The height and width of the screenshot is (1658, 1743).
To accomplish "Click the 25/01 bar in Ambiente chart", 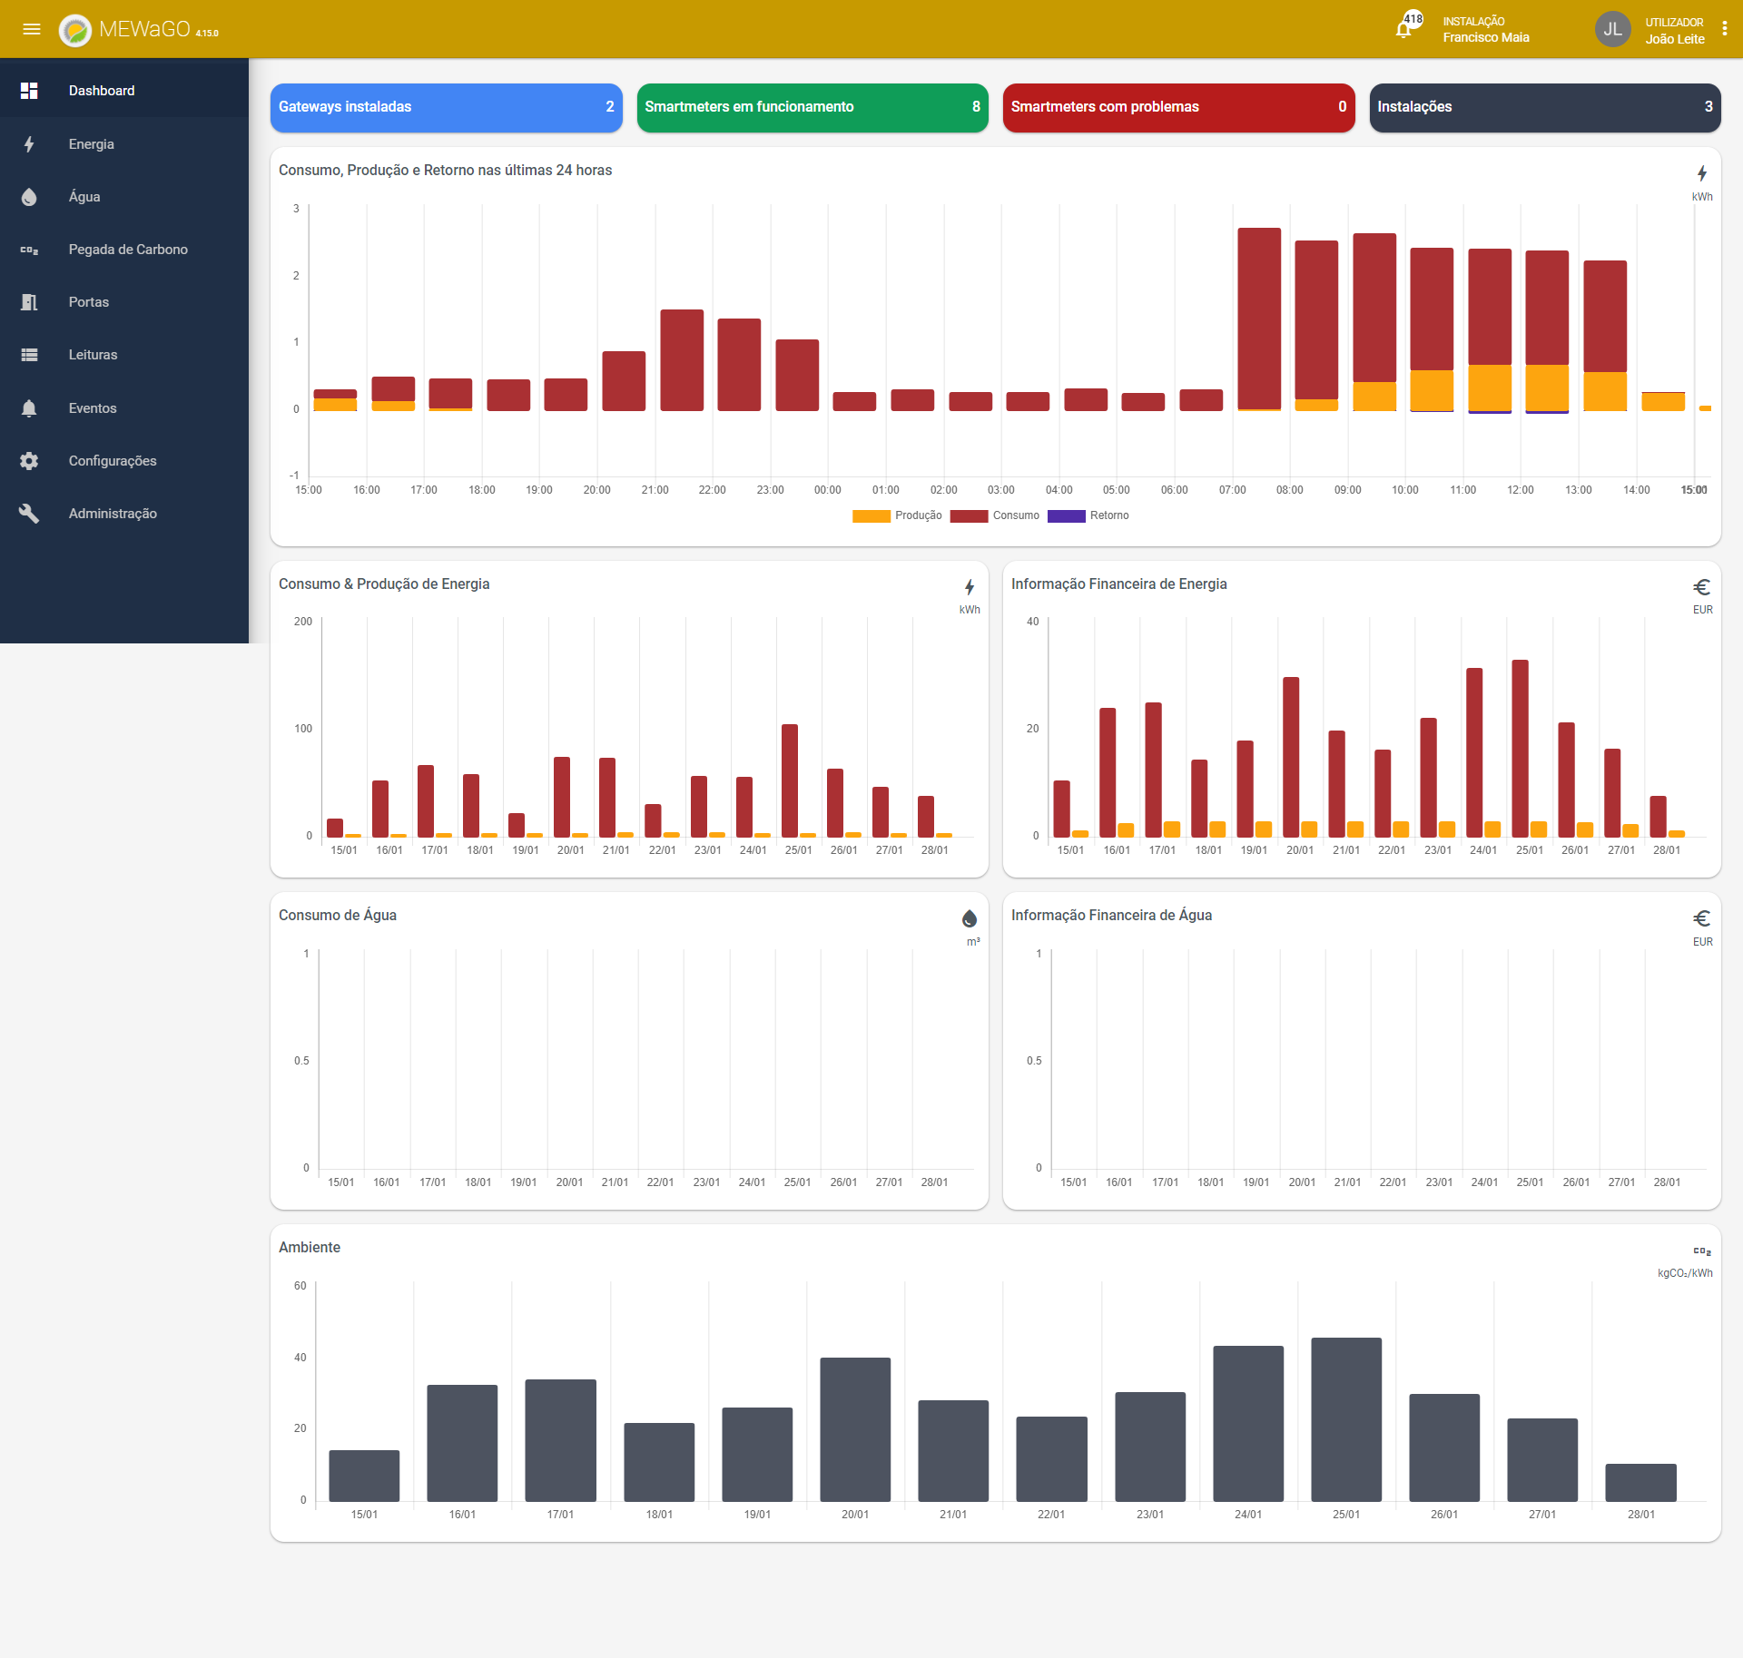I will (x=1346, y=1419).
